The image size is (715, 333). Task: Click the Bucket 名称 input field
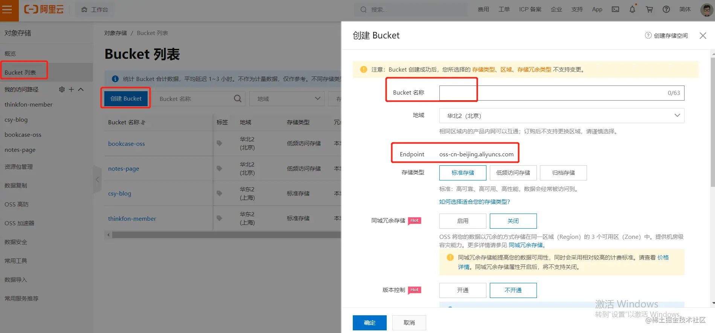pyautogui.click(x=561, y=93)
